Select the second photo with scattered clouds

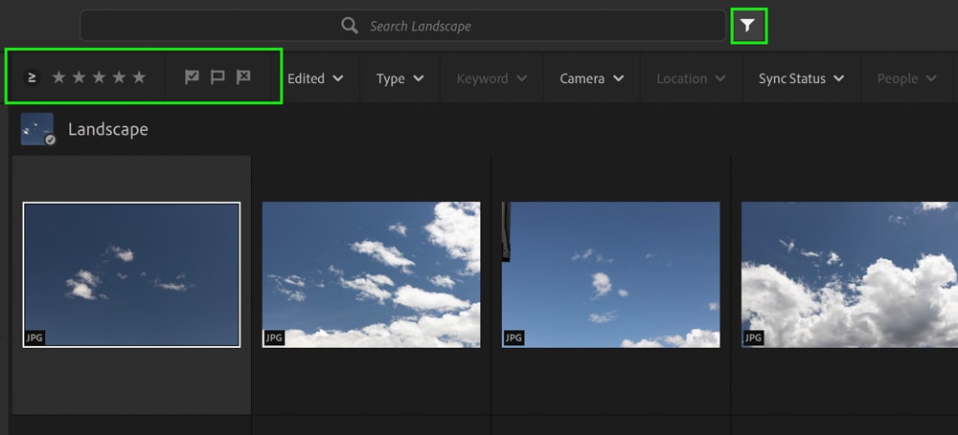pos(371,274)
